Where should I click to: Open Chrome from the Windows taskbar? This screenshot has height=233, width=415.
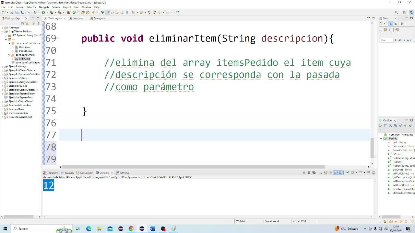(x=131, y=229)
